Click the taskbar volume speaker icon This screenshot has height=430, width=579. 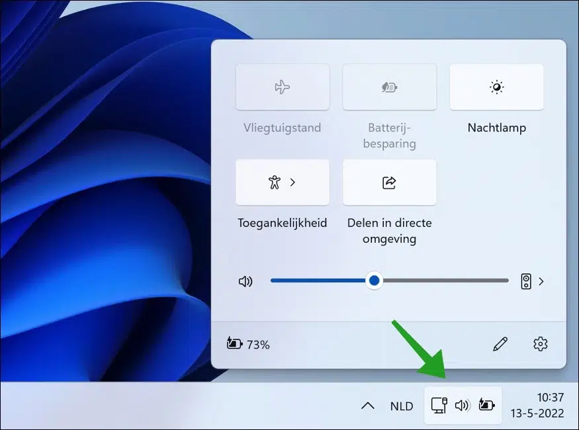coord(463,406)
